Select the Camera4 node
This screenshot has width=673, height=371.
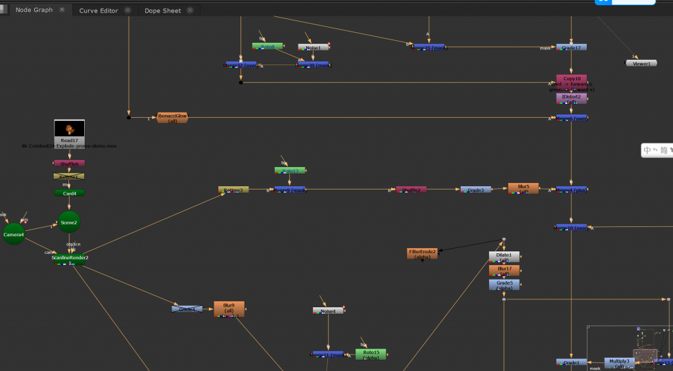(x=14, y=234)
